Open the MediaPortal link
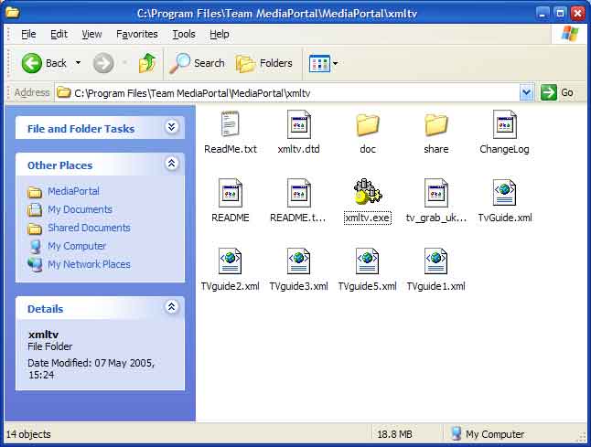This screenshot has height=447, width=591. 73,191
